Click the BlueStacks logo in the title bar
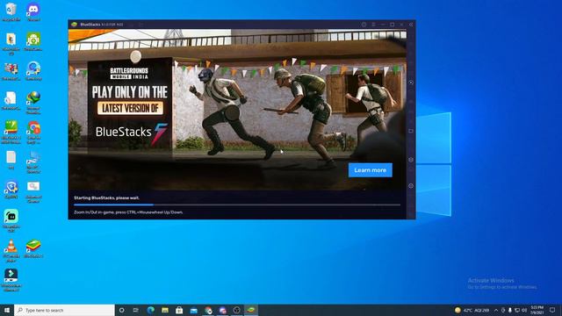This screenshot has width=562, height=316. [74, 25]
